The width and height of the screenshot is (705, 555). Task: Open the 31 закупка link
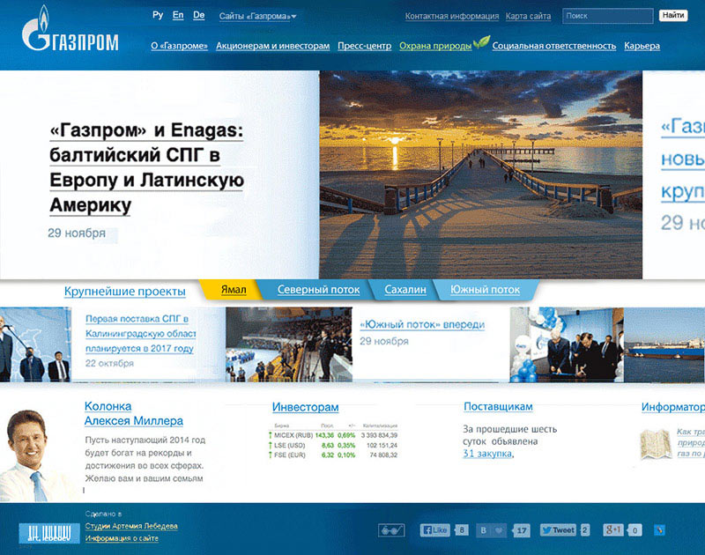tap(487, 454)
